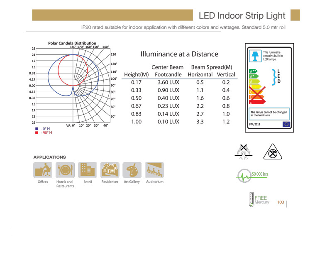Image resolution: width=332 pixels, height=258 pixels.
Task: Click the 50 000 hrs lifetime icon
Action: 252,176
